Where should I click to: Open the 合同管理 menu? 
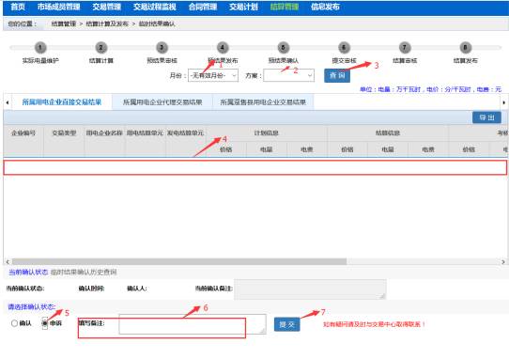203,7
